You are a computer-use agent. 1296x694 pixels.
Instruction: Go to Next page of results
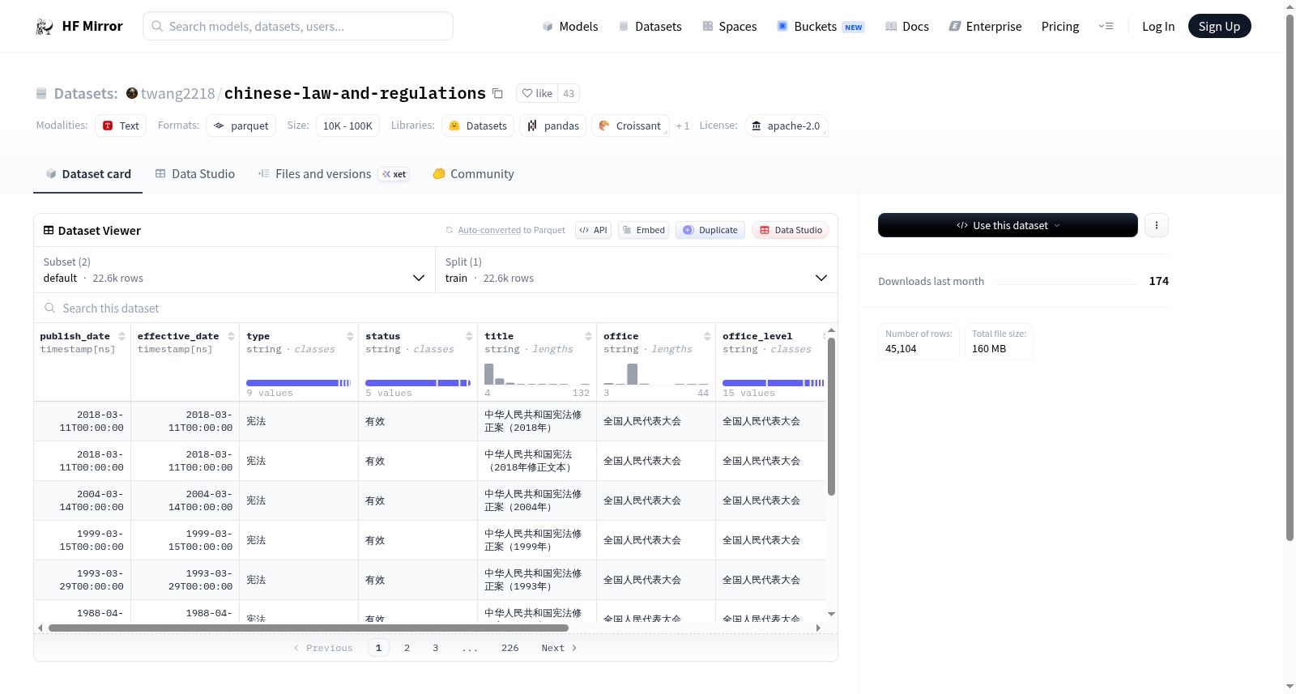coord(559,648)
